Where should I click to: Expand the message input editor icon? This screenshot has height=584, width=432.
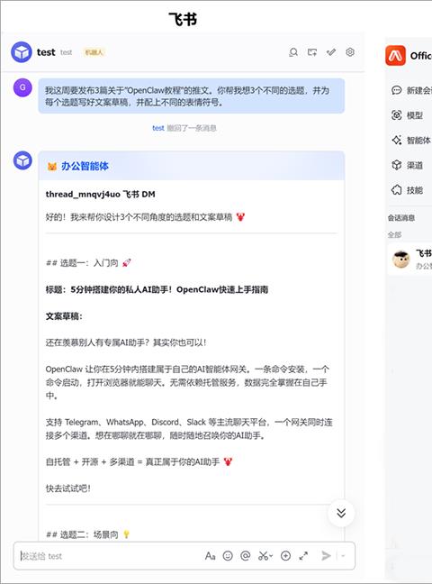[303, 556]
